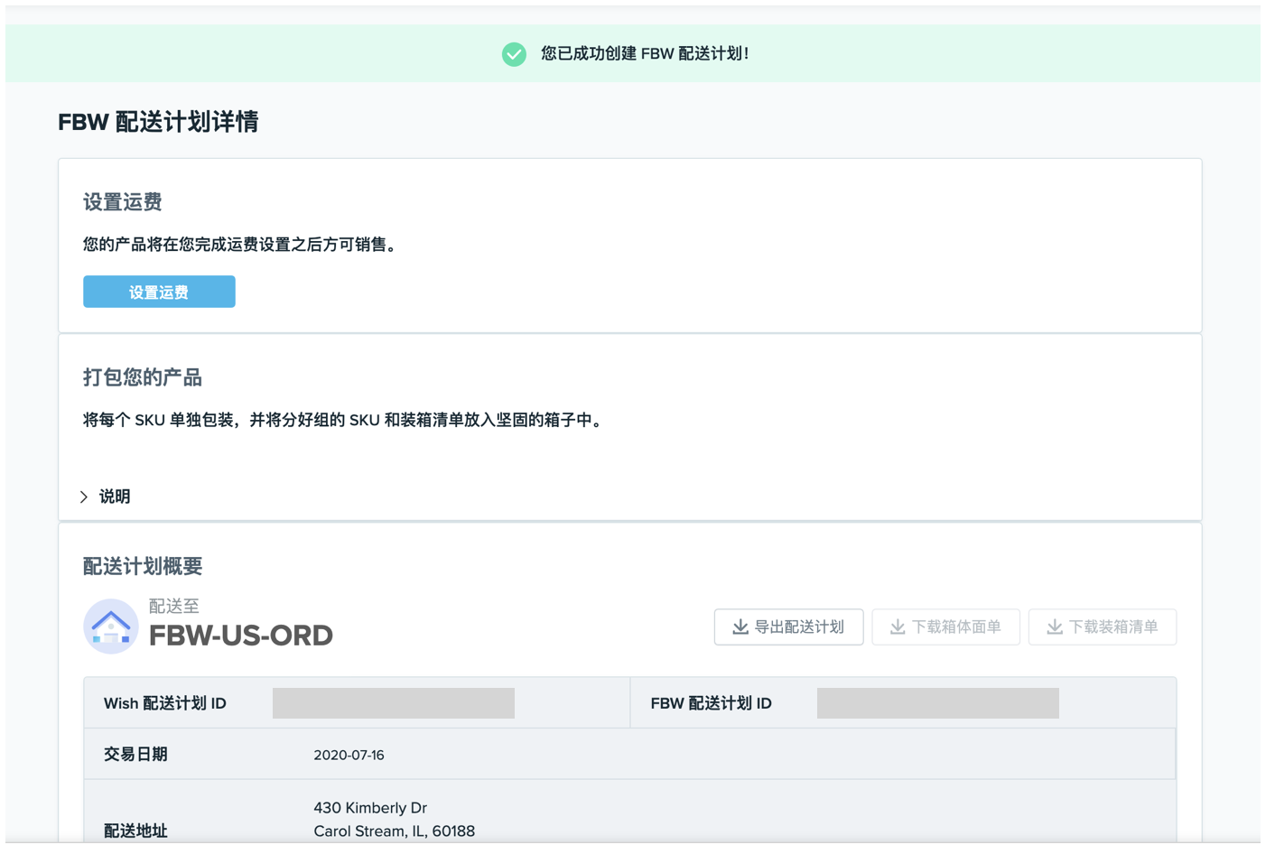
Task: Export the plan via 导出配送计划
Action: [x=788, y=627]
